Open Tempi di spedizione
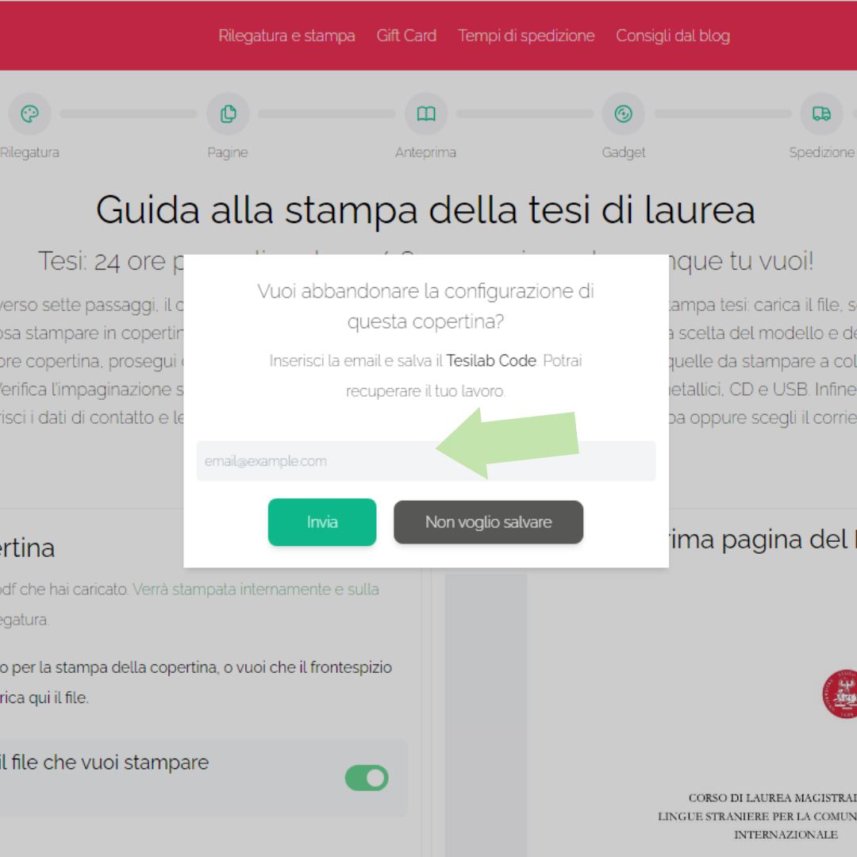Image resolution: width=857 pixels, height=857 pixels. 526,35
